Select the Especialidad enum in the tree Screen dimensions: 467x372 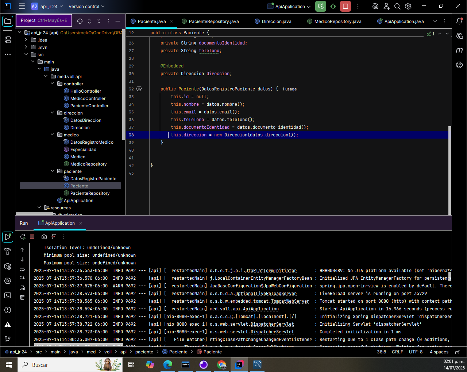83,150
